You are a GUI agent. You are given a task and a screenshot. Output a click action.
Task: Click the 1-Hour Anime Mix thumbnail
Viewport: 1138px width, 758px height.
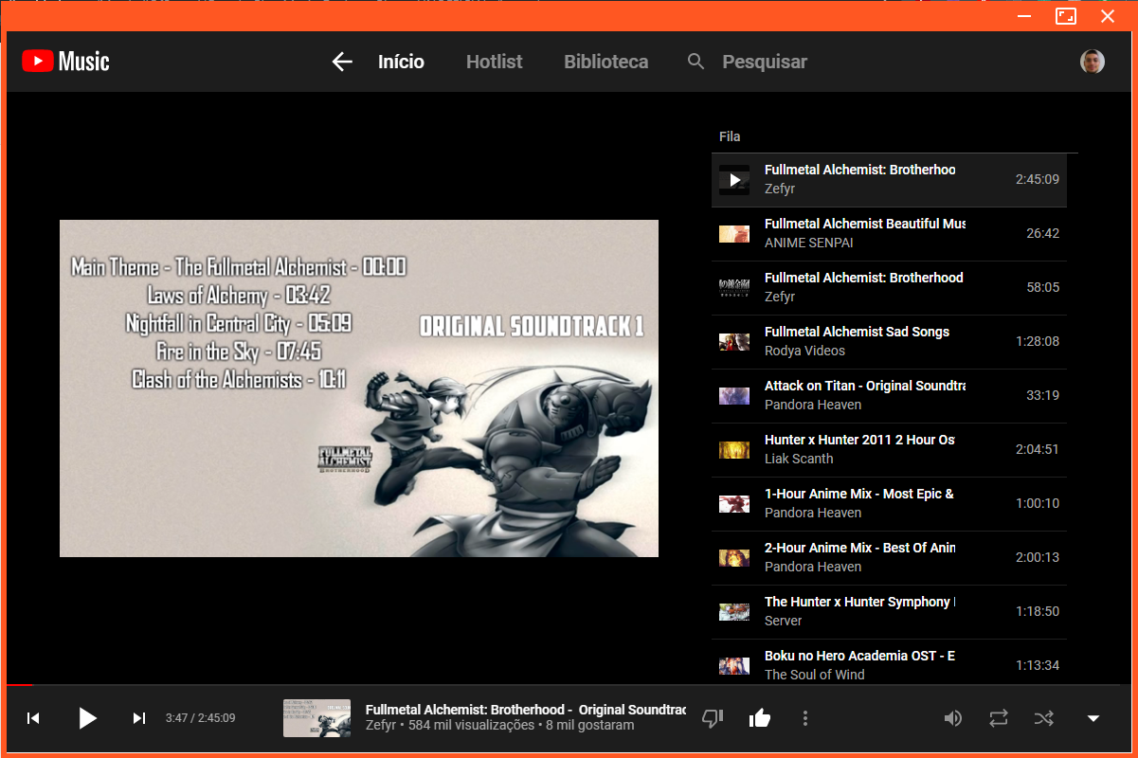[734, 504]
